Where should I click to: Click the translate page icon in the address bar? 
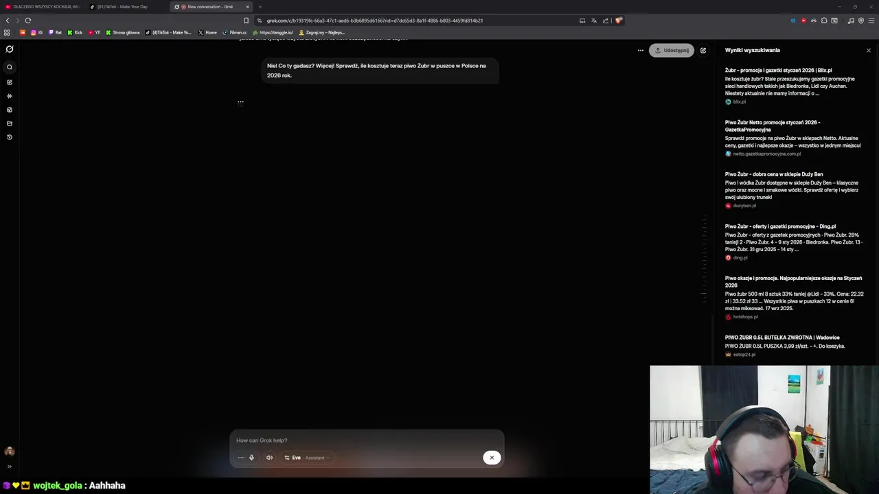594,21
